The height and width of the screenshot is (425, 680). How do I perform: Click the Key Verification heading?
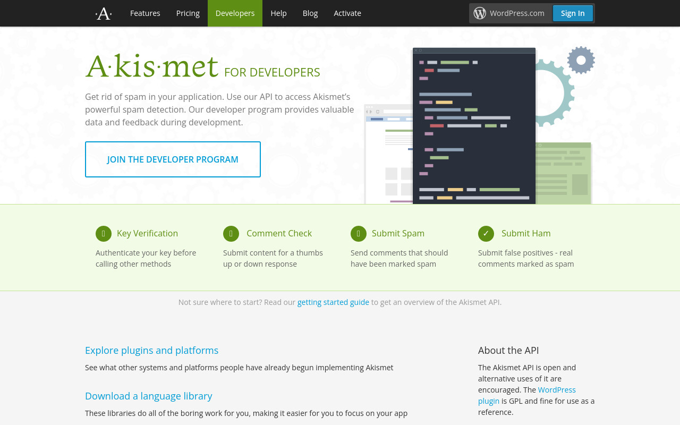(147, 234)
